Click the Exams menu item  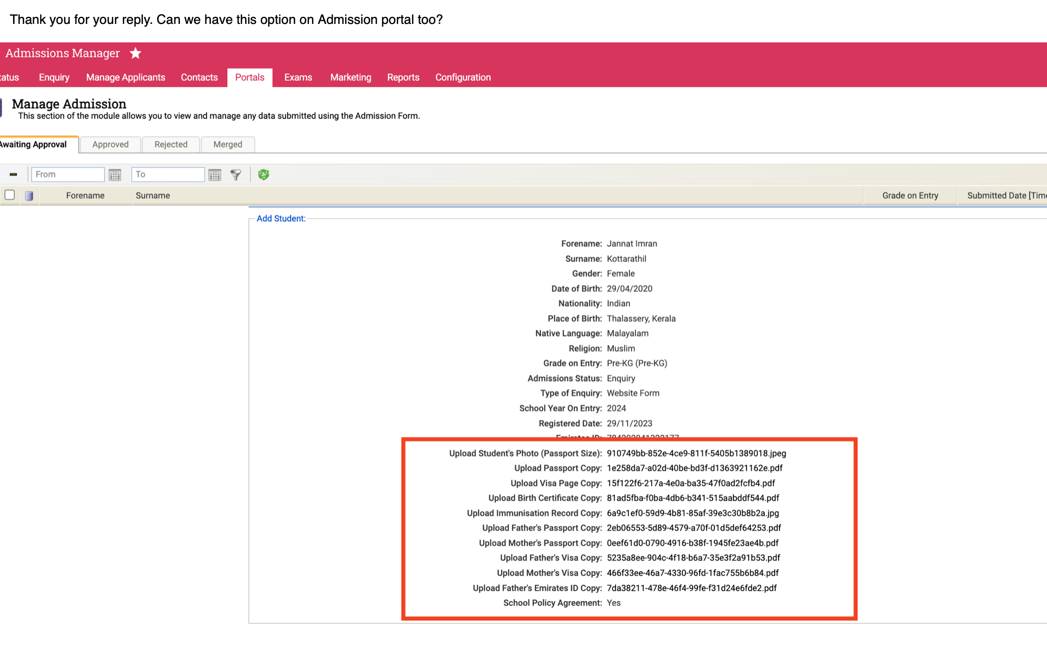(x=298, y=78)
